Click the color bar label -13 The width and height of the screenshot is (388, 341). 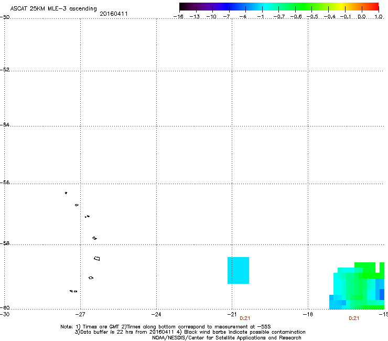tap(195, 17)
